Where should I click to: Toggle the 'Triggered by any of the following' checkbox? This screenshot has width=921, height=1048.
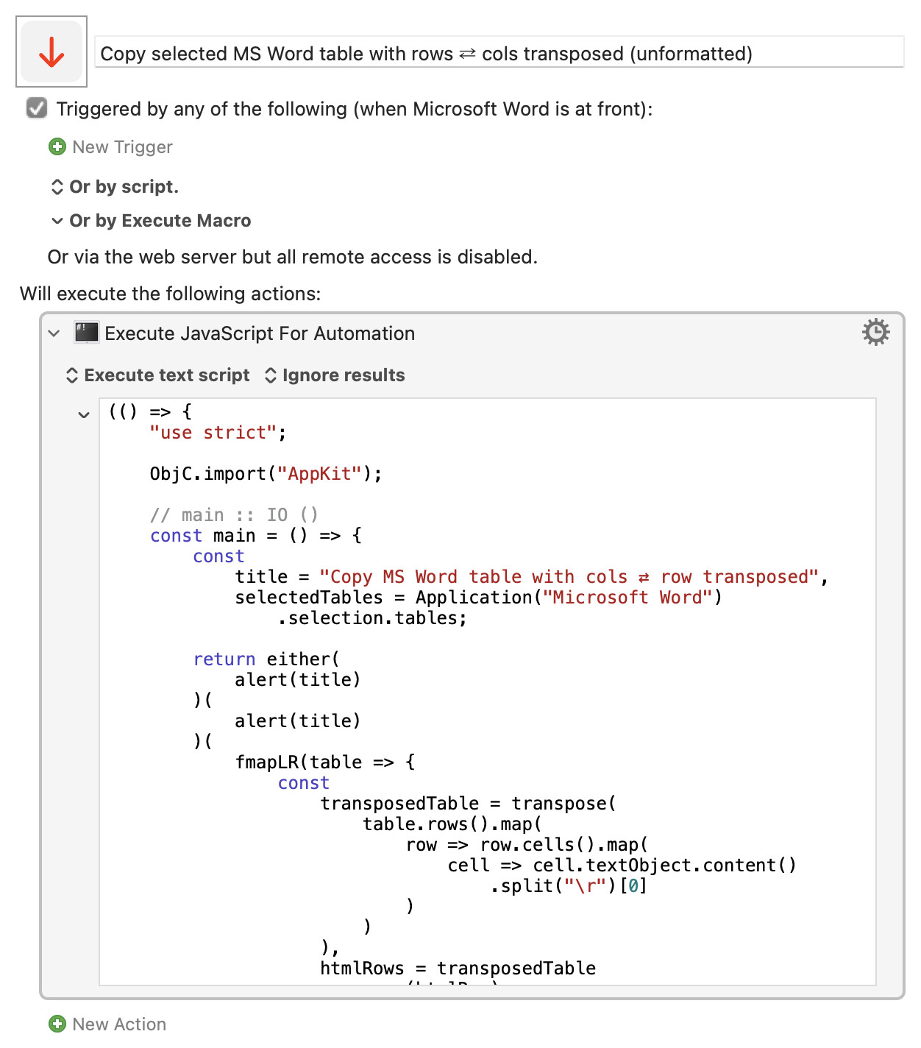pyautogui.click(x=37, y=108)
